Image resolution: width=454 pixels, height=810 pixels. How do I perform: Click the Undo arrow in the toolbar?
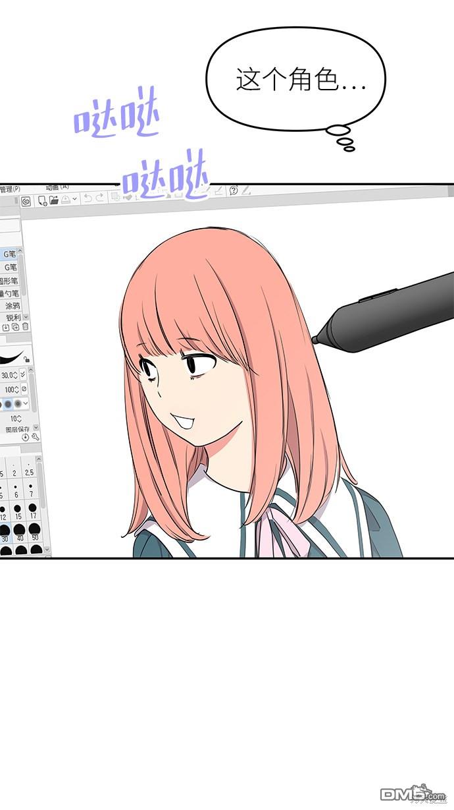(88, 198)
